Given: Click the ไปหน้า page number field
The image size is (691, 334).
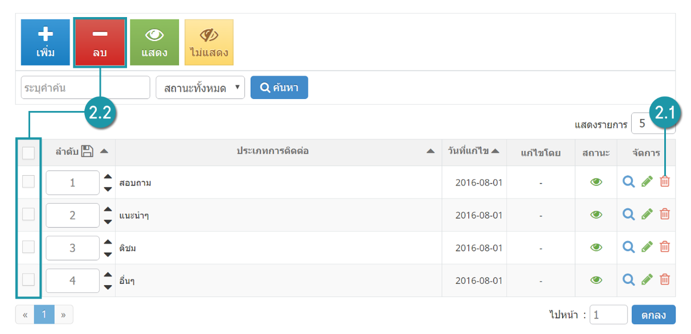Looking at the screenshot, I should (608, 315).
